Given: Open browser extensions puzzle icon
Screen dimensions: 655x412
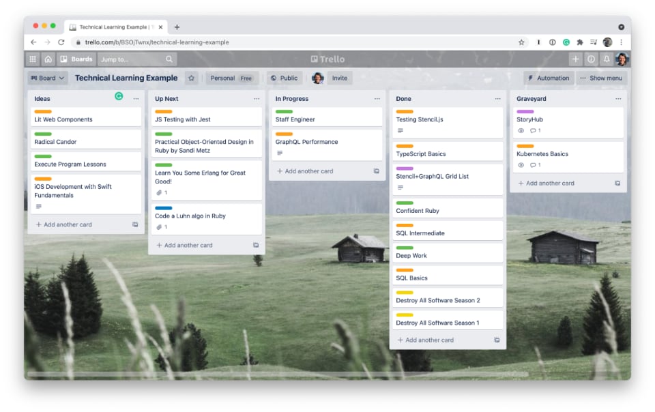Looking at the screenshot, I should pos(580,42).
